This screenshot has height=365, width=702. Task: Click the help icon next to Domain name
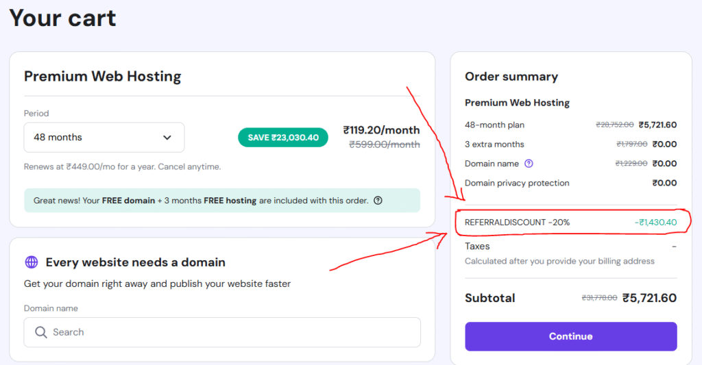(529, 164)
